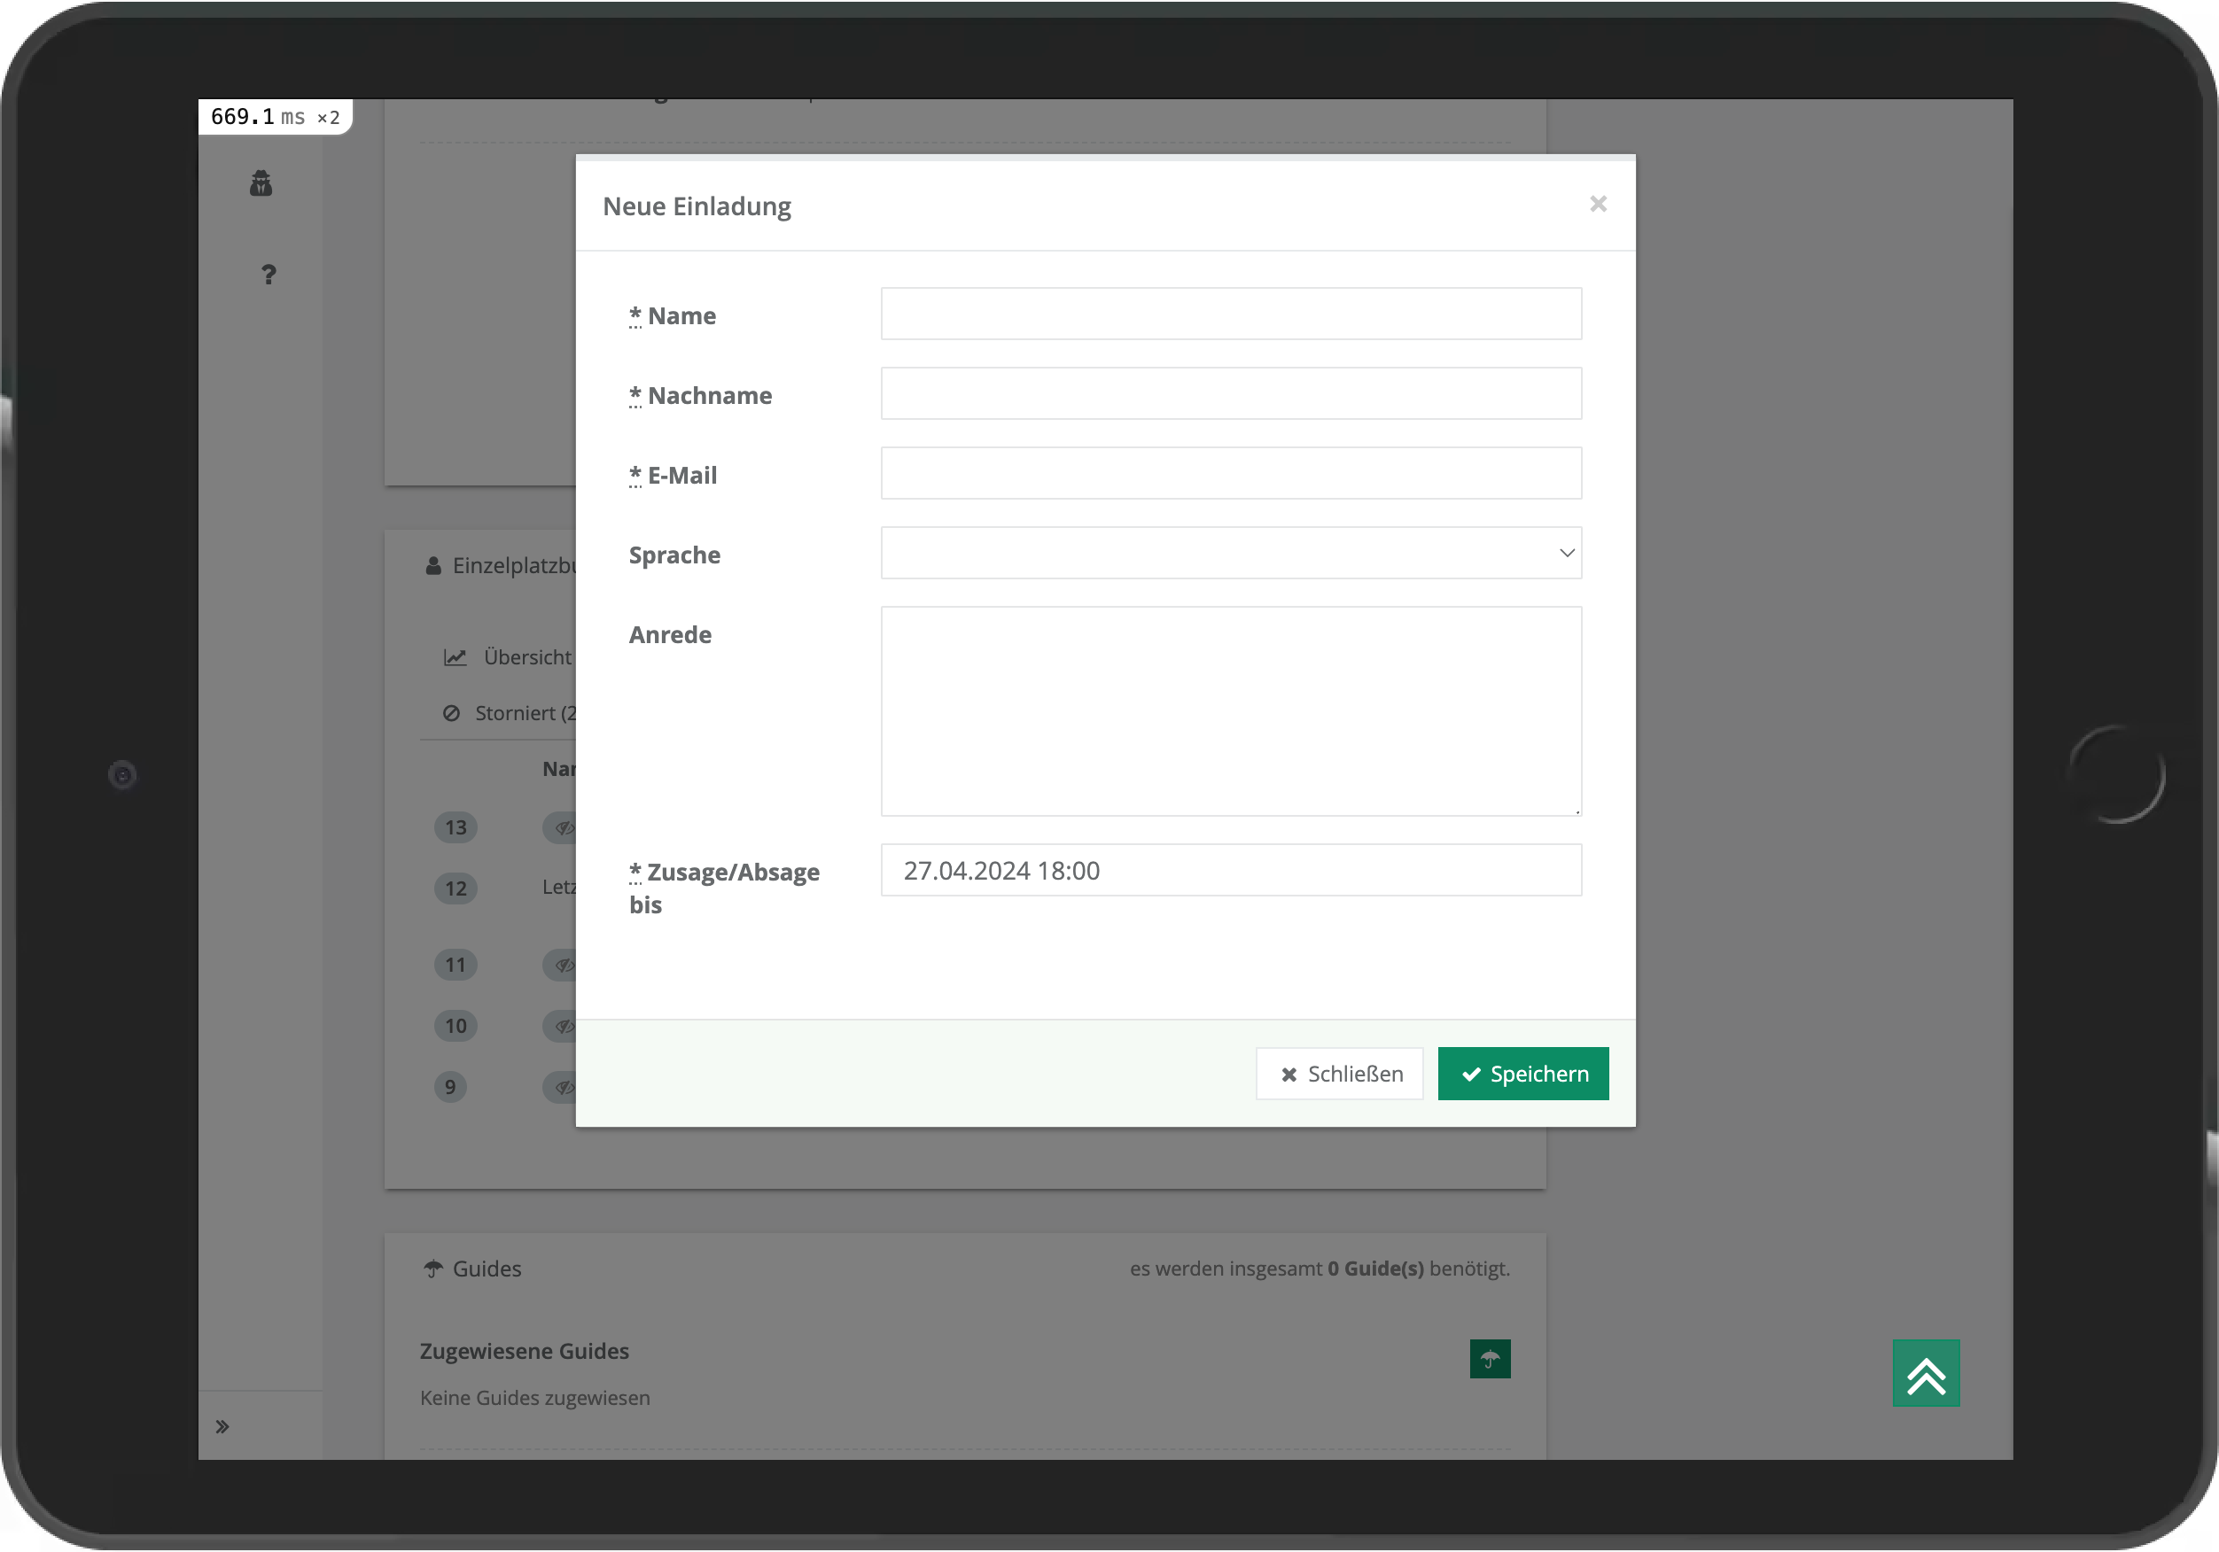2219x1552 pixels.
Task: Click the question mark icon in sidebar
Action: 269,275
